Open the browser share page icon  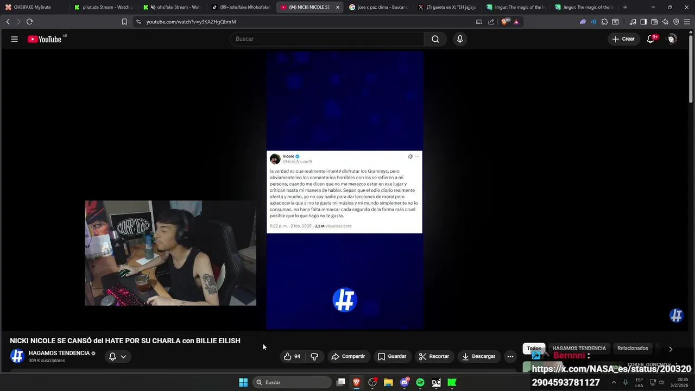pos(491,22)
